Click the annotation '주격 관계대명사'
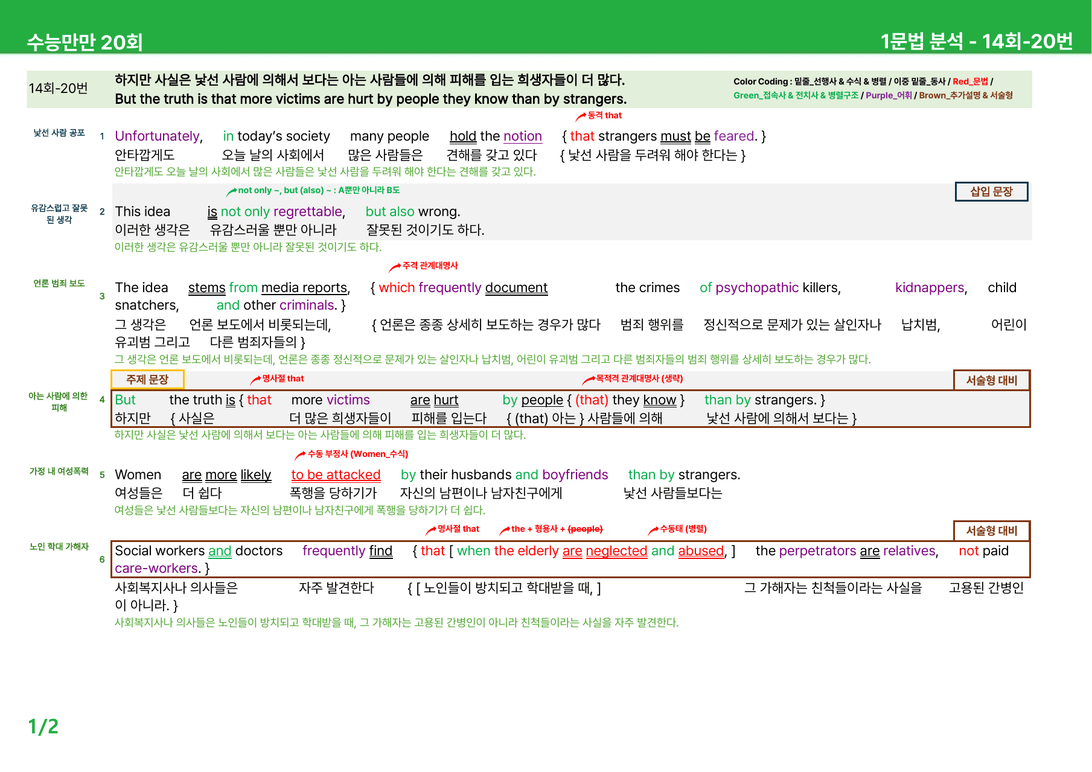The width and height of the screenshot is (1092, 772). point(430,266)
